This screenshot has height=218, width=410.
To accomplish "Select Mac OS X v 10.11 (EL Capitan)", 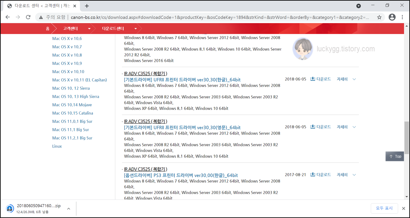I will 80,80.
